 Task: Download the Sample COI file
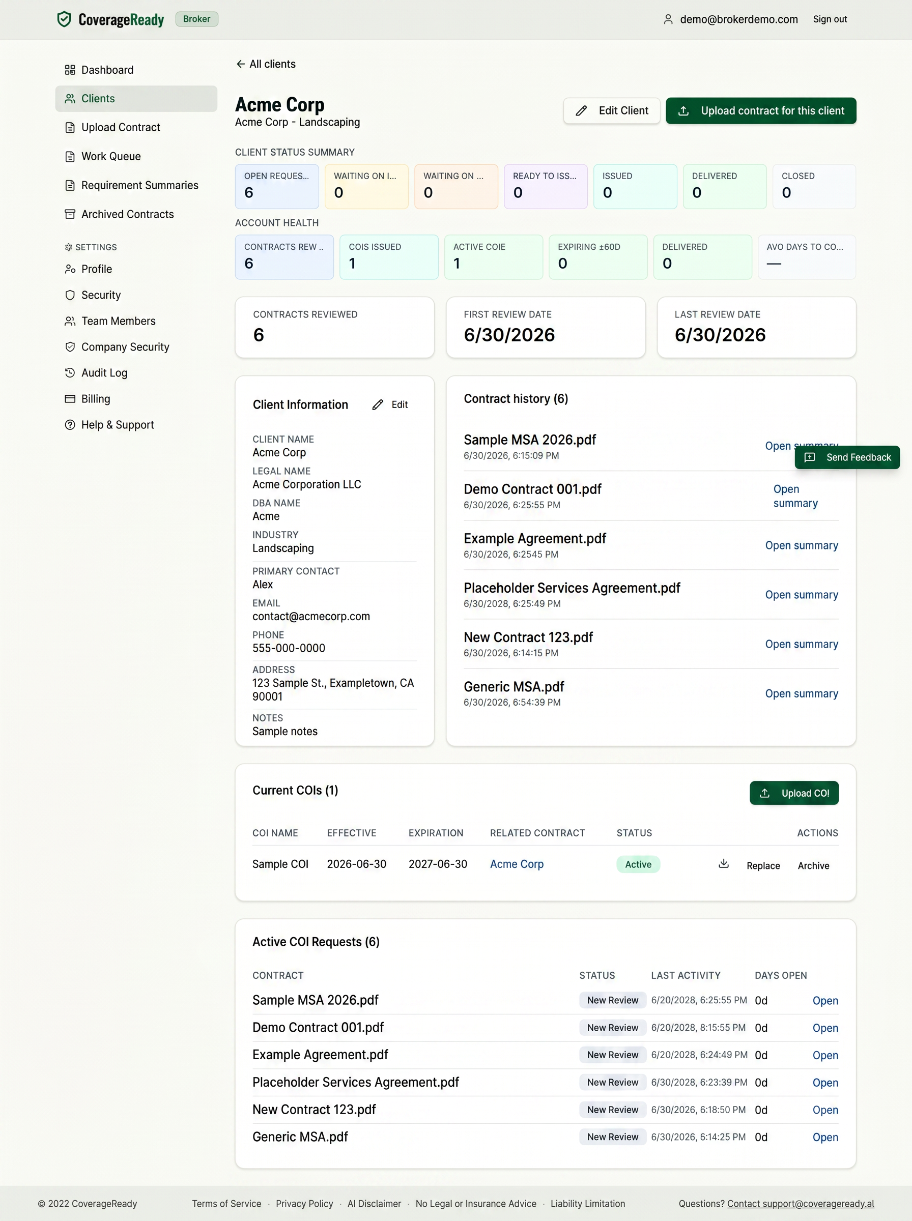(x=723, y=864)
